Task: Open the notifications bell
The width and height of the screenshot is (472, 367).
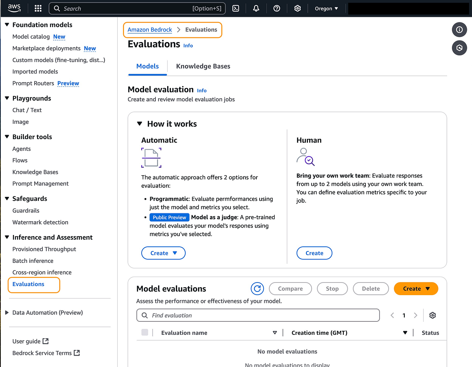Action: click(x=256, y=8)
